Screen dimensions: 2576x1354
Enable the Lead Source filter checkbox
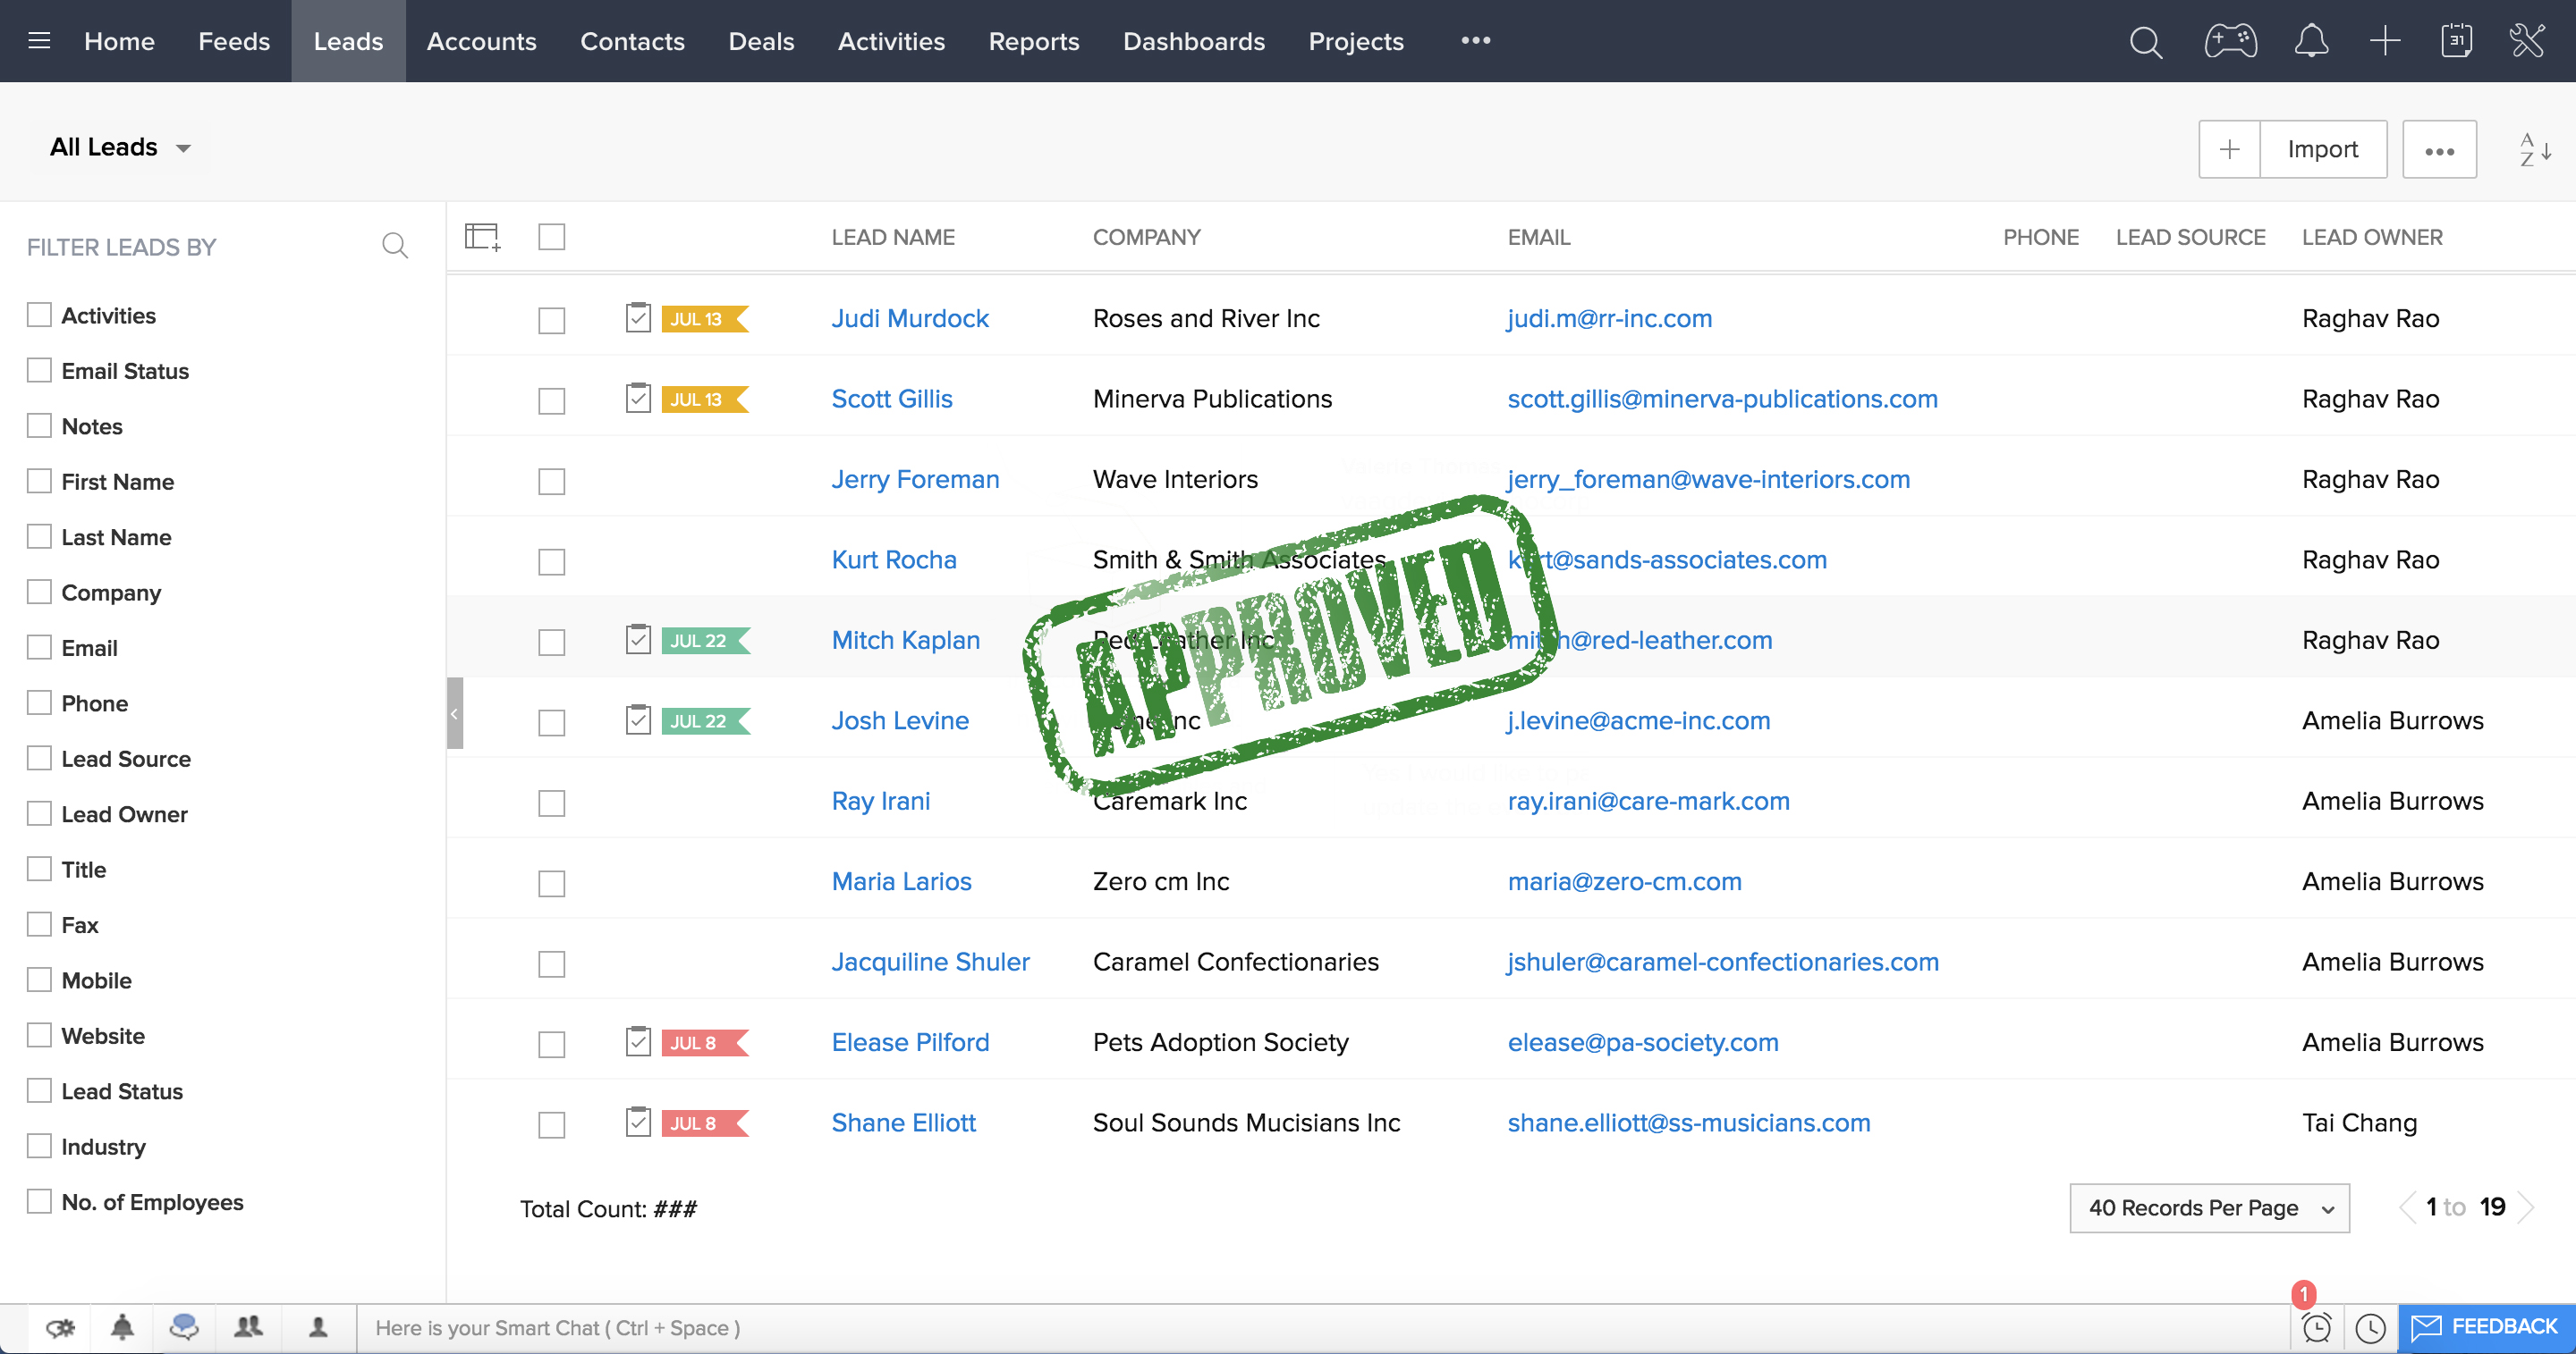point(39,759)
